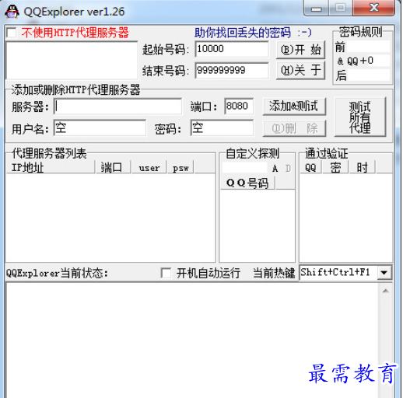The height and width of the screenshot is (398, 403).
Task: Toggle the 开机自动运行 checkbox
Action: click(166, 273)
